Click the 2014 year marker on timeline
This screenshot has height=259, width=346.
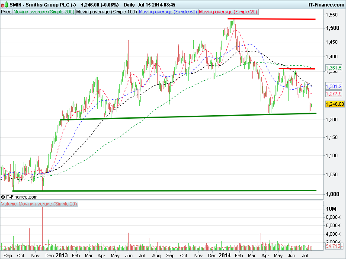coord(224,255)
